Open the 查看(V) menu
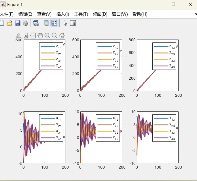Image resolution: width=197 pixels, height=181 pixels. point(44,14)
